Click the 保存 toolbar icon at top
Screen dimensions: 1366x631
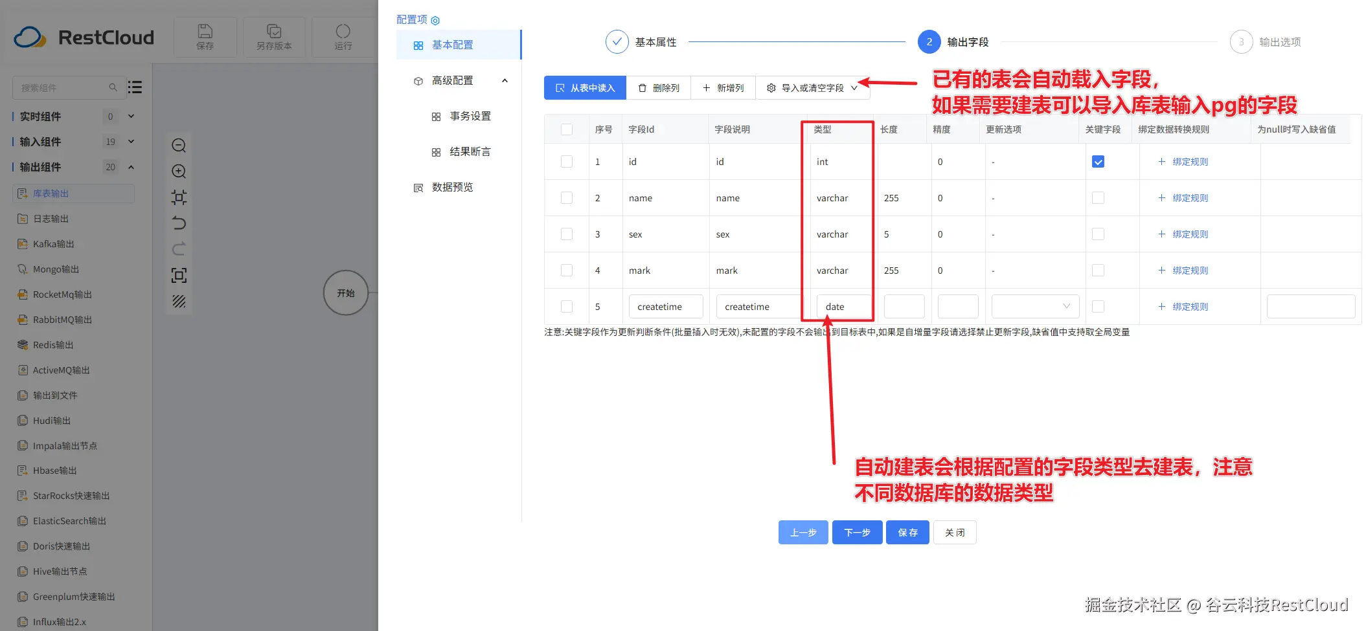[x=205, y=36]
